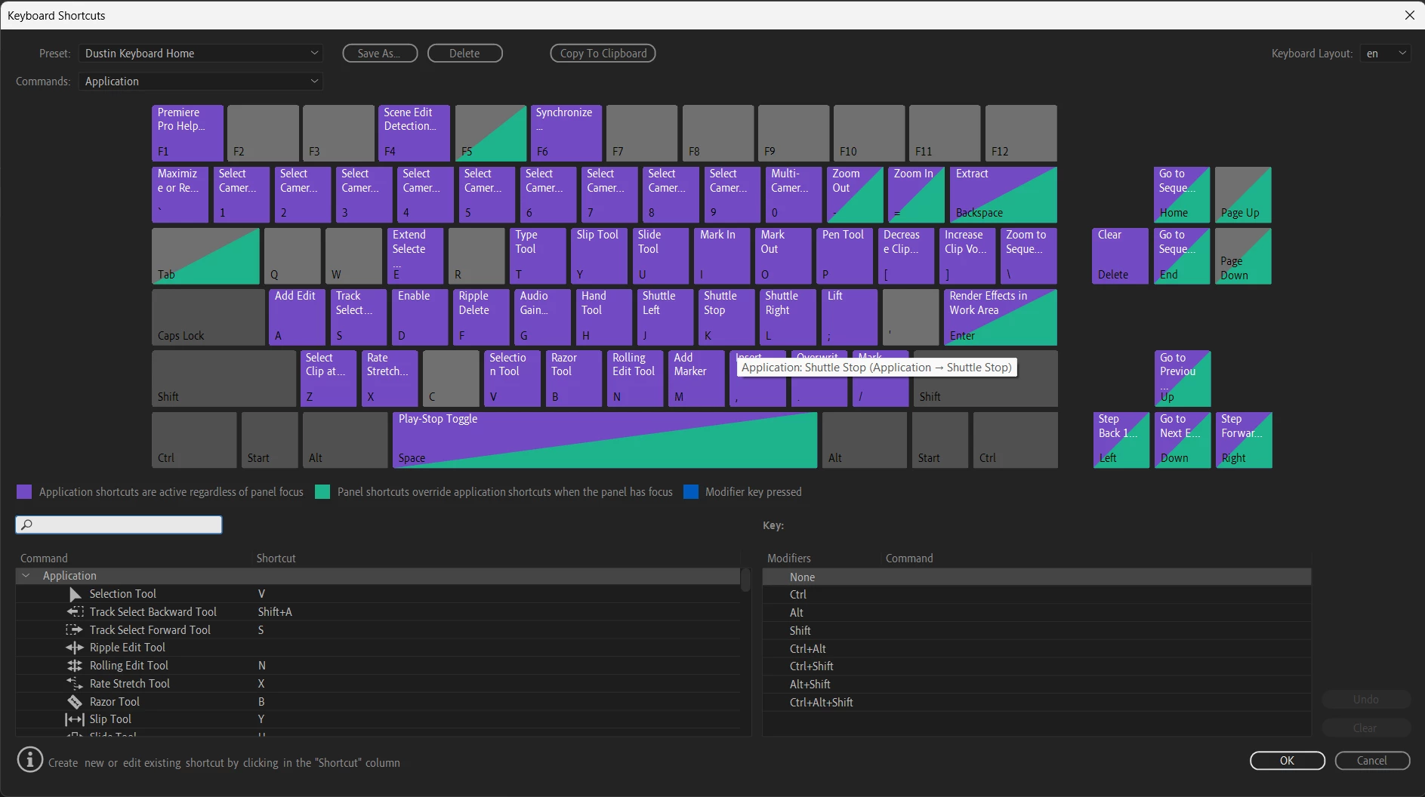Click the Right arrow Step Forward key
Viewport: 1425px width, 797px height.
click(x=1244, y=439)
